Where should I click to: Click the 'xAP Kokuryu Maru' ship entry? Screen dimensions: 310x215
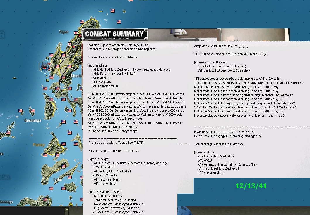point(210,173)
